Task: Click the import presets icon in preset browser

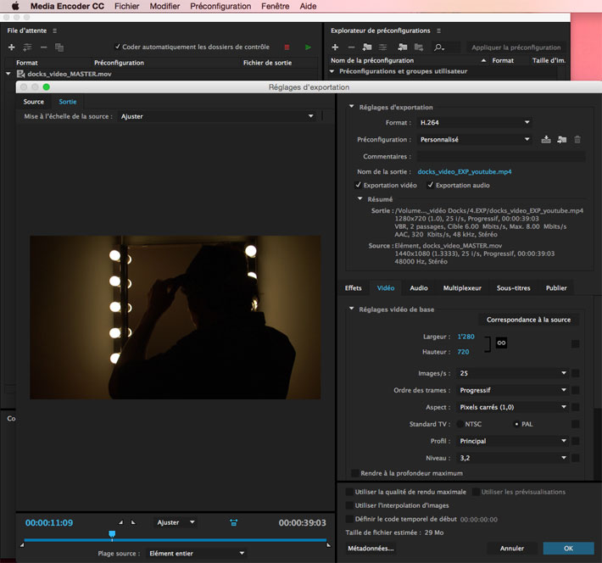Action: [x=403, y=47]
